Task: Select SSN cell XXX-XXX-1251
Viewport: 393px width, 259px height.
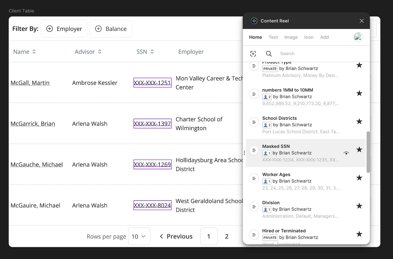Action: (152, 83)
